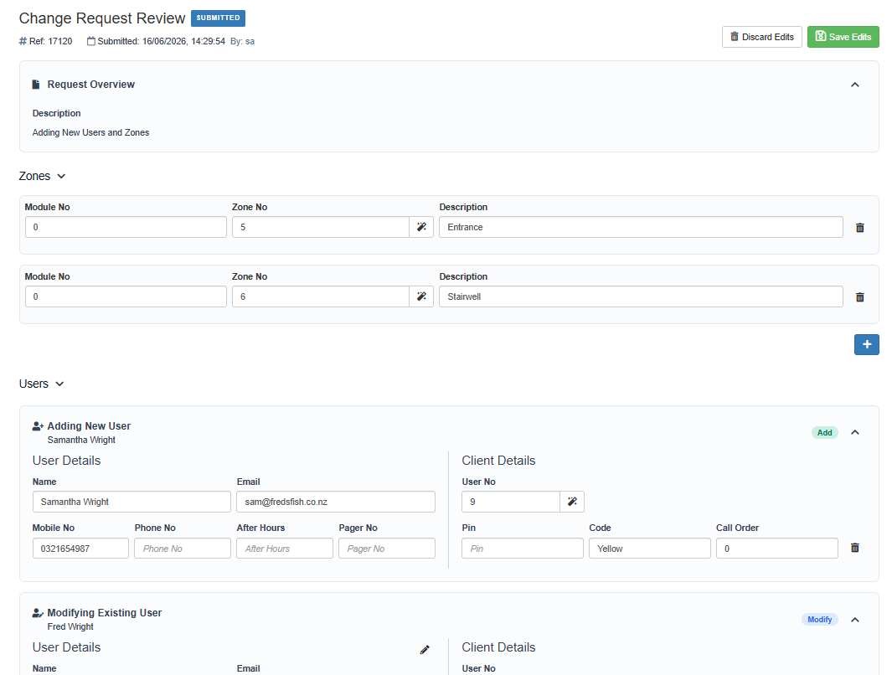This screenshot has height=675, width=892.
Task: Click the Email field sam@fredsfish.co.nz
Action: (336, 502)
